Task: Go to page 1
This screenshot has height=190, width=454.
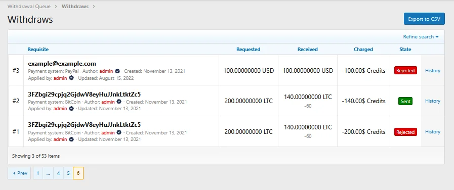Action: point(38,173)
